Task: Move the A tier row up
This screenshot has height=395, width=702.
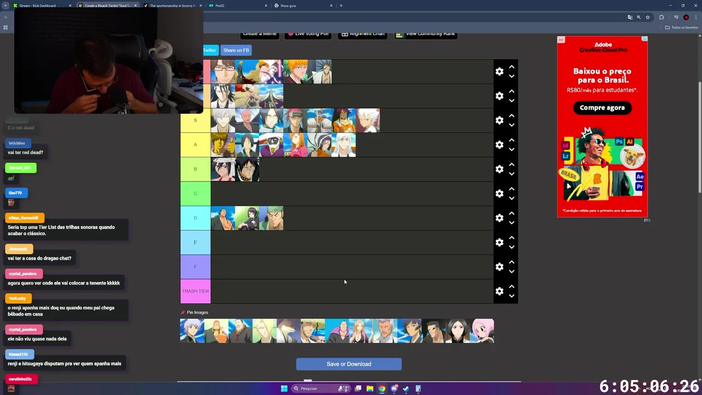Action: click(511, 140)
